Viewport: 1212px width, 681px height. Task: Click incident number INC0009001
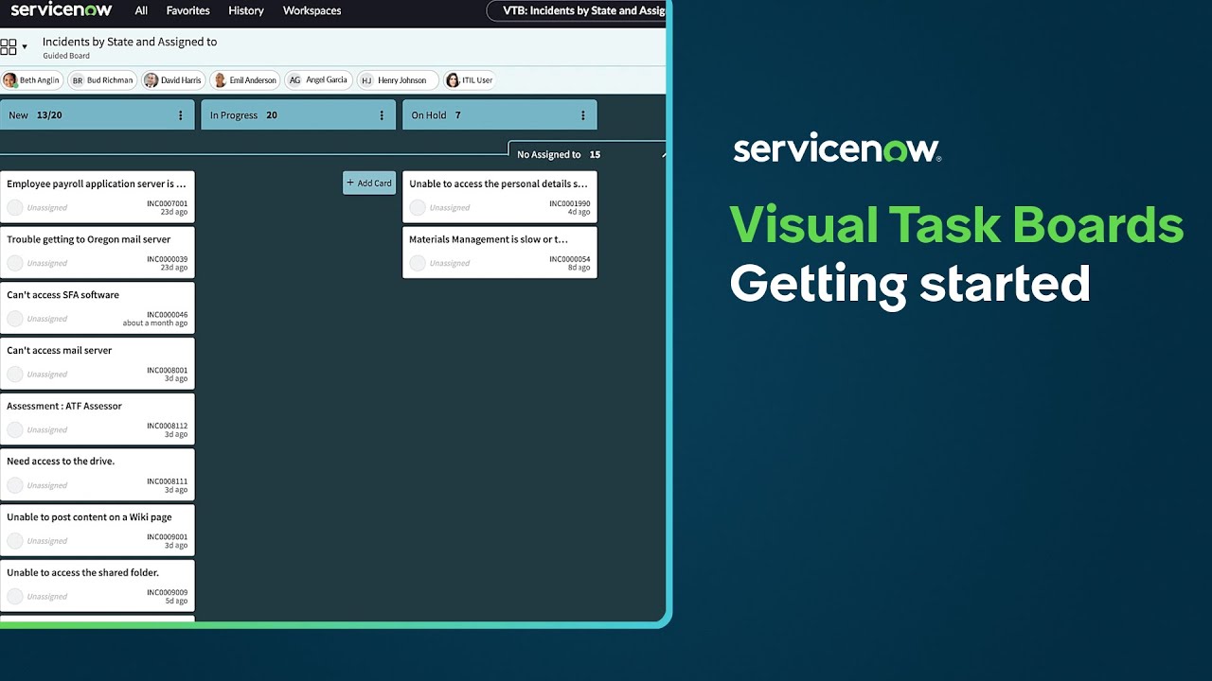pyautogui.click(x=168, y=537)
